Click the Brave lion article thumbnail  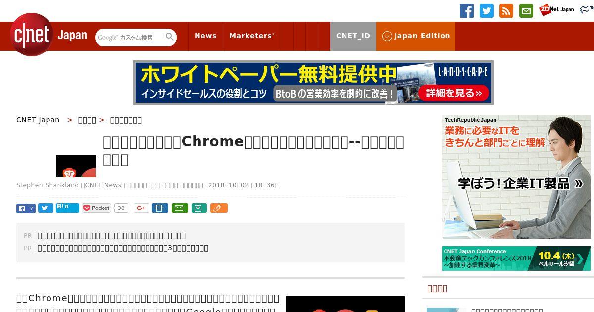coord(76,166)
